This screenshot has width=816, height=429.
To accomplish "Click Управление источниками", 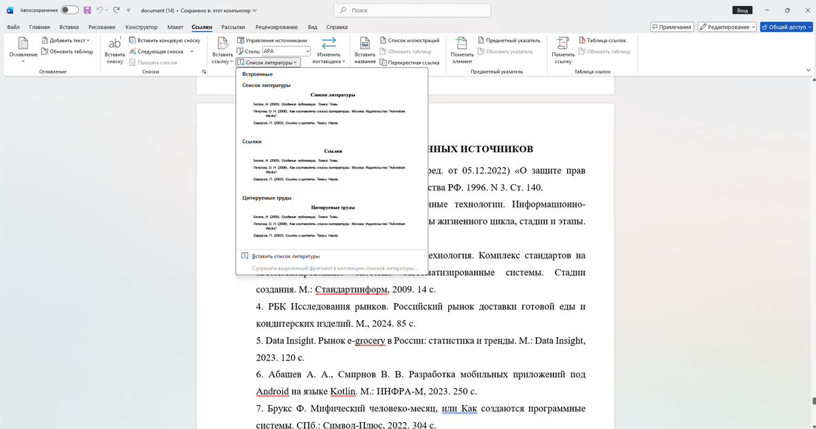I will [272, 40].
